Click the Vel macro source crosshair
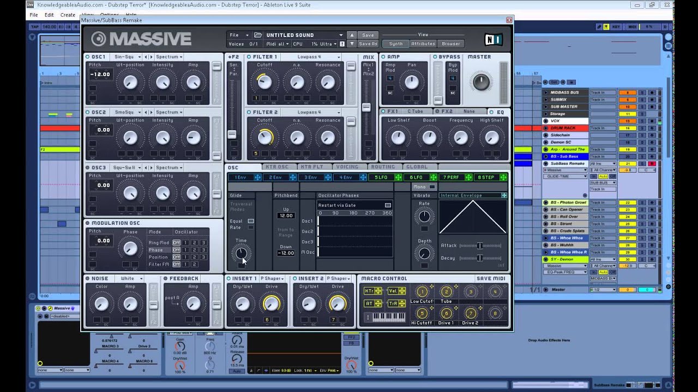Viewport: 698px width, 392px height. (402, 291)
